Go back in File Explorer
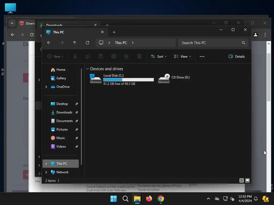The height and width of the screenshot is (205, 274). (49, 43)
